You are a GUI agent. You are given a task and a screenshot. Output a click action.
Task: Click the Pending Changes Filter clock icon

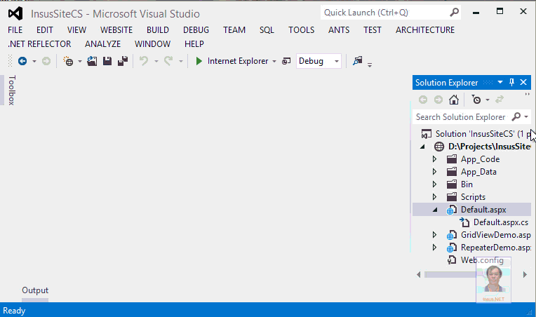tap(476, 100)
